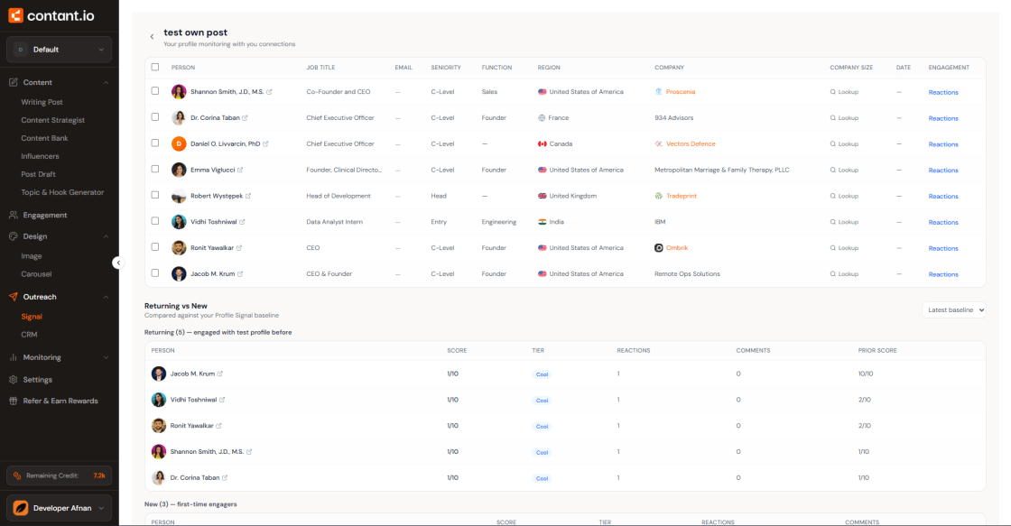This screenshot has width=1011, height=526.
Task: Tick the select-all checkbox in the table header
Action: 154,67
